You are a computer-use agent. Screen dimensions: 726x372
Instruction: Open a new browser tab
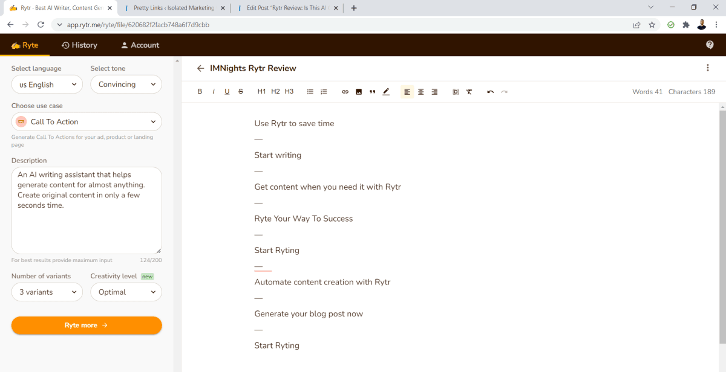tap(354, 8)
